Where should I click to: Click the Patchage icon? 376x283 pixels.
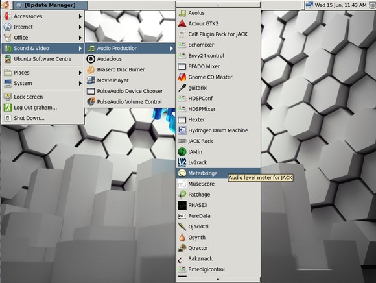pos(182,195)
